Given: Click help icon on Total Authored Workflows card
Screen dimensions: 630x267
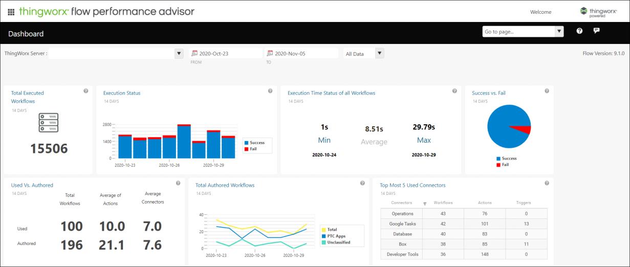Looking at the screenshot, I should (362, 183).
